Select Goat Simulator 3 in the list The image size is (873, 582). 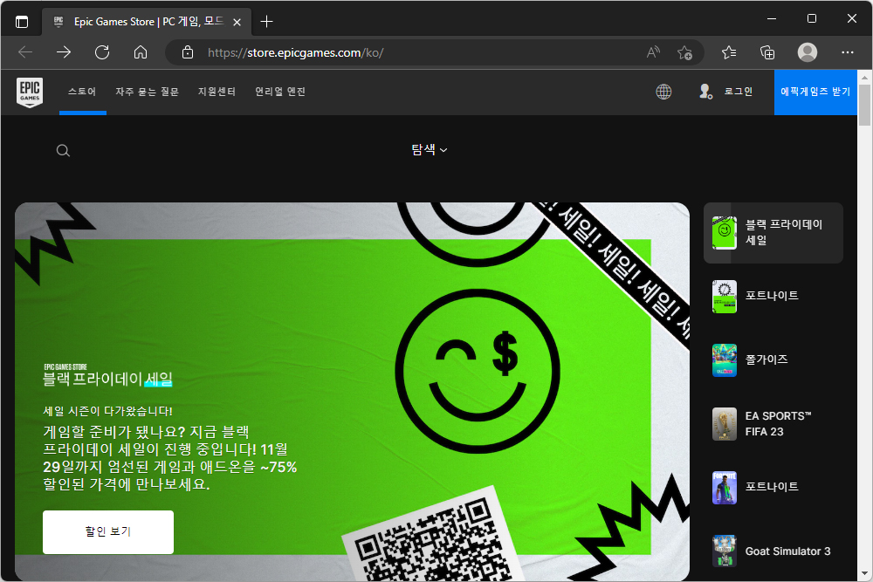pos(773,551)
